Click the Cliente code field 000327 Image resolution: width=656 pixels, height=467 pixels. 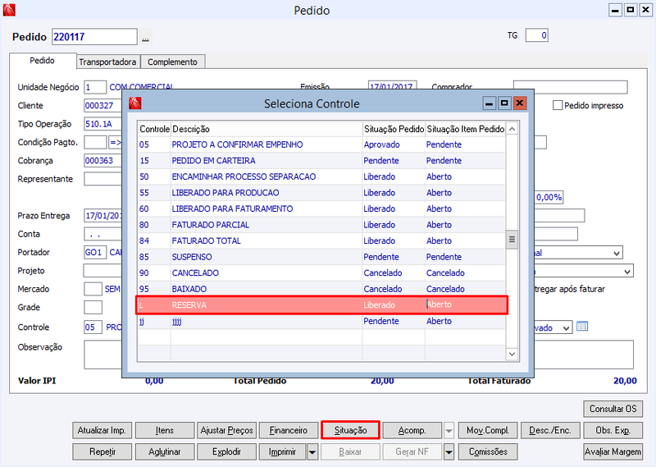[x=103, y=106]
